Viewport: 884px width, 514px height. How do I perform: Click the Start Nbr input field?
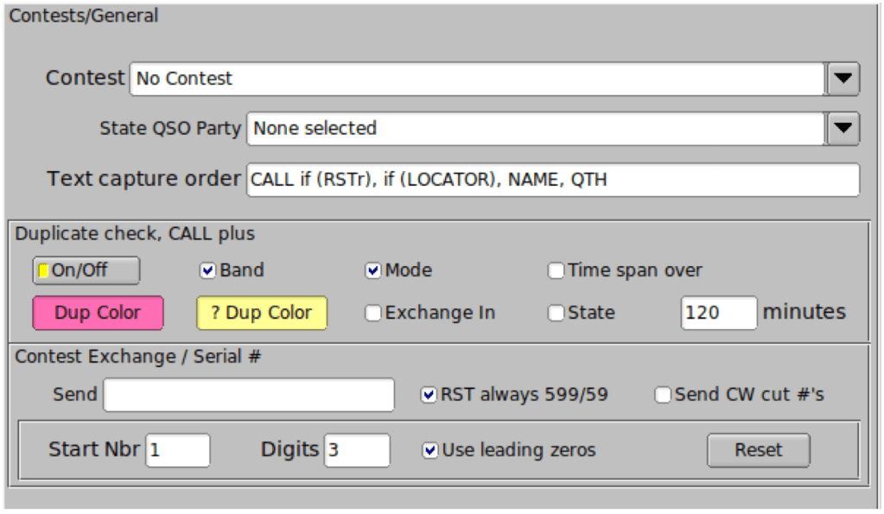pyautogui.click(x=177, y=450)
